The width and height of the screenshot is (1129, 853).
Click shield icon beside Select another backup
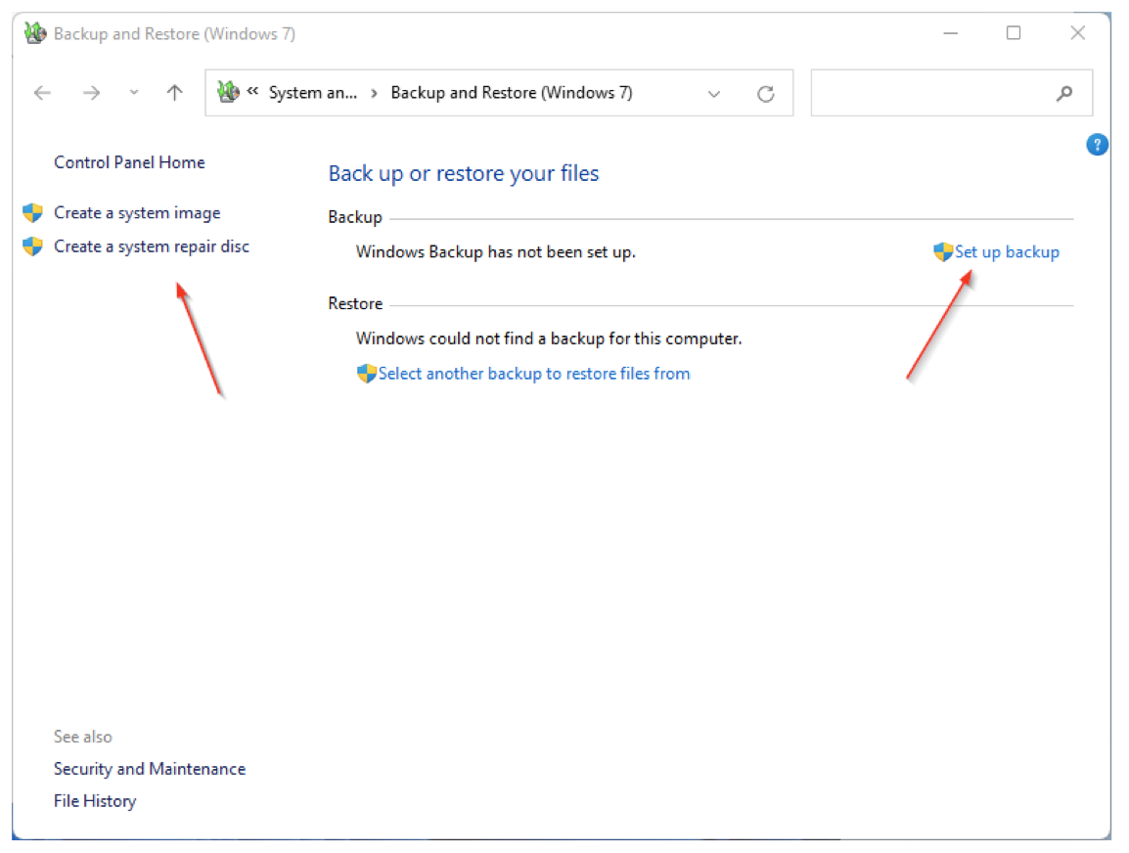coord(367,374)
